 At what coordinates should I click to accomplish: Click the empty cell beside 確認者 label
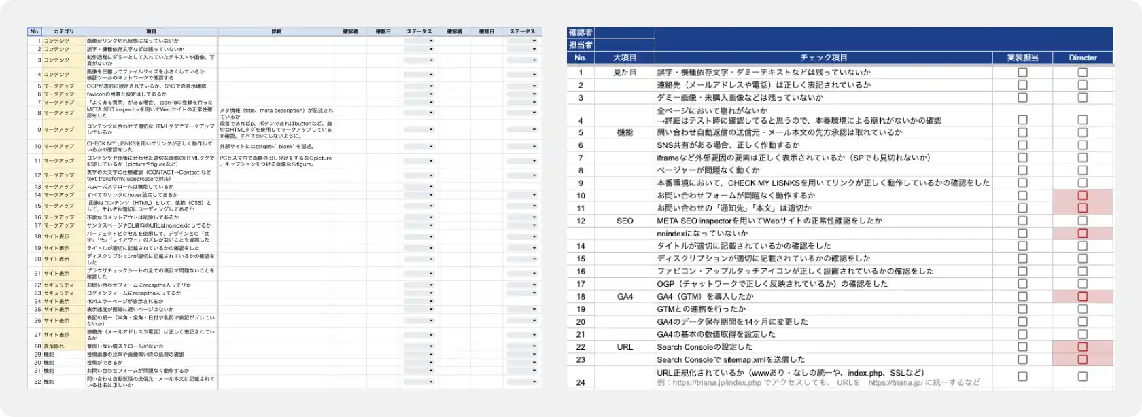pos(624,33)
